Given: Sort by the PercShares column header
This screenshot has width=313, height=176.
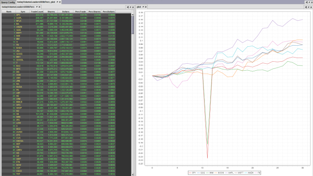Looking at the screenshot, I should 94,12.
